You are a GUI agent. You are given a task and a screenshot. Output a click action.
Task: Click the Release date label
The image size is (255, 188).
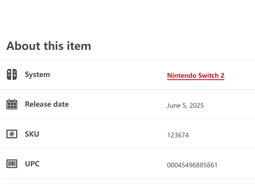tap(47, 104)
